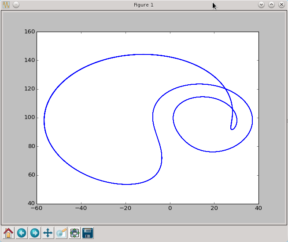The image size is (288, 242).
Task: Maximize the Figure 1 window
Action: coord(271,5)
